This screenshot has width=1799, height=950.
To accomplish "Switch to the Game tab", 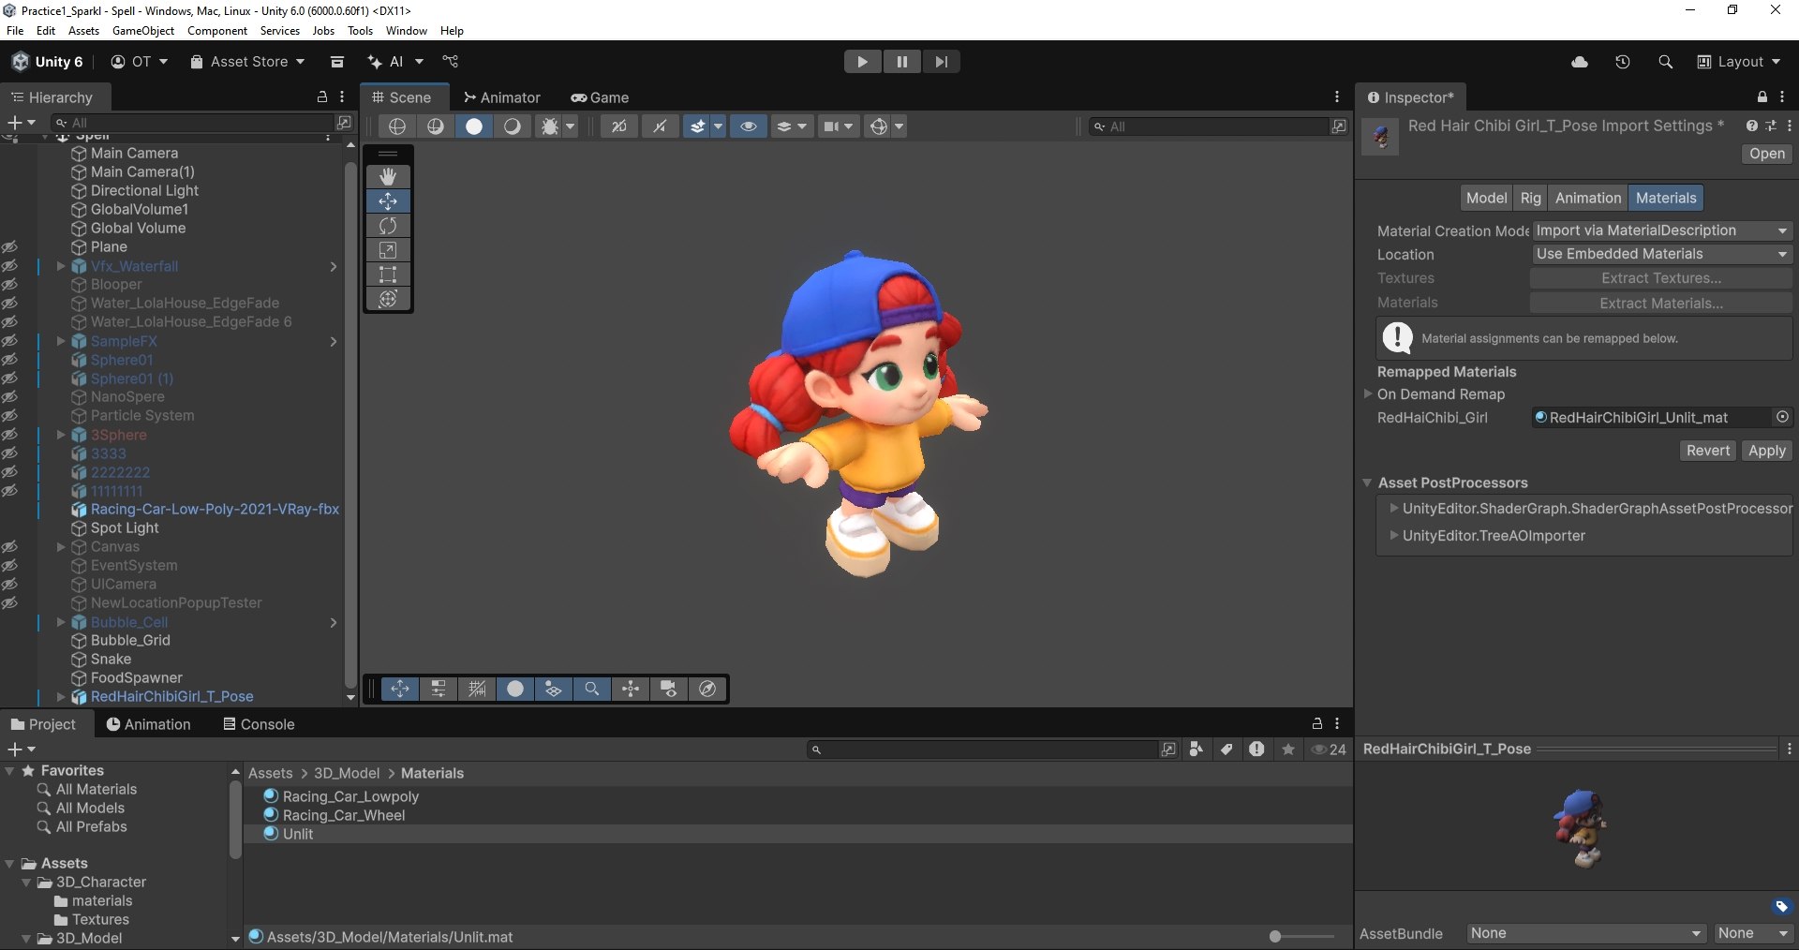I will click(x=600, y=97).
